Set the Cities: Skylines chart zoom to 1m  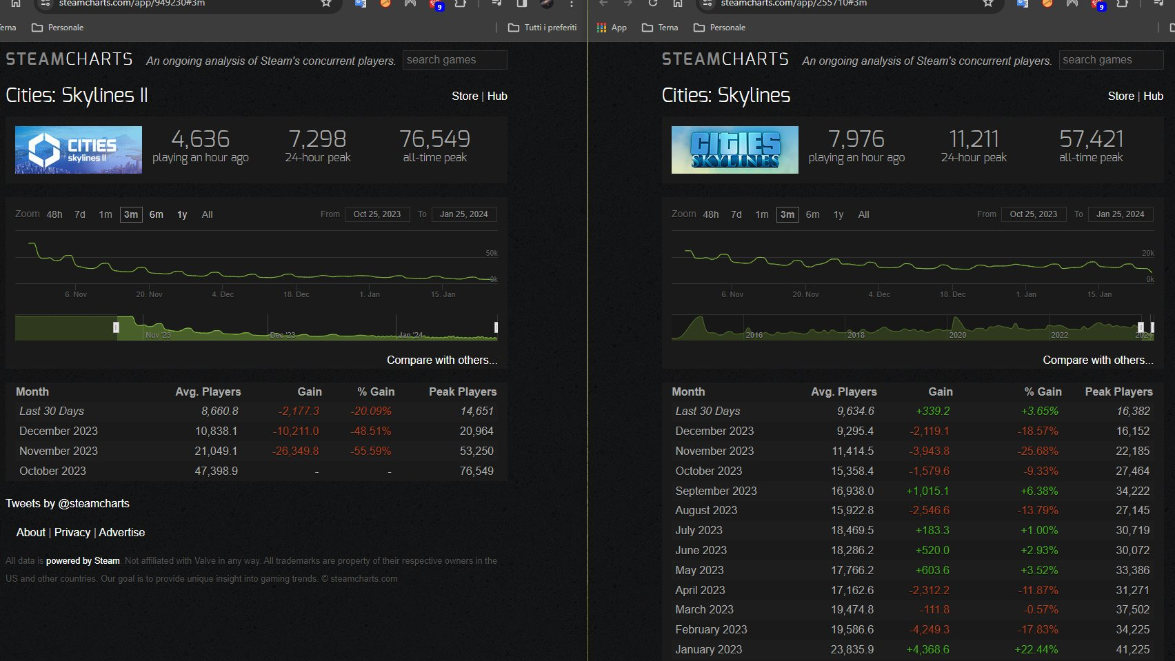762,214
